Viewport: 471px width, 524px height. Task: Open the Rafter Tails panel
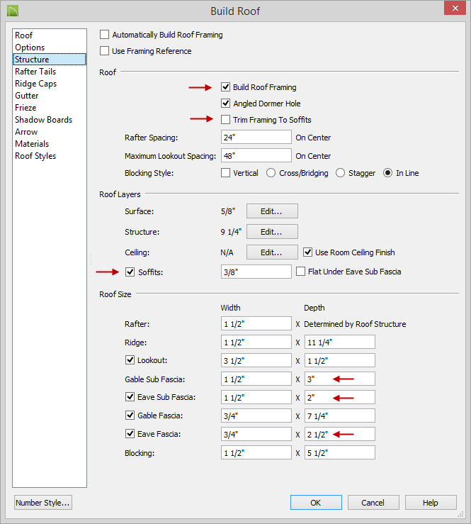pyautogui.click(x=35, y=72)
